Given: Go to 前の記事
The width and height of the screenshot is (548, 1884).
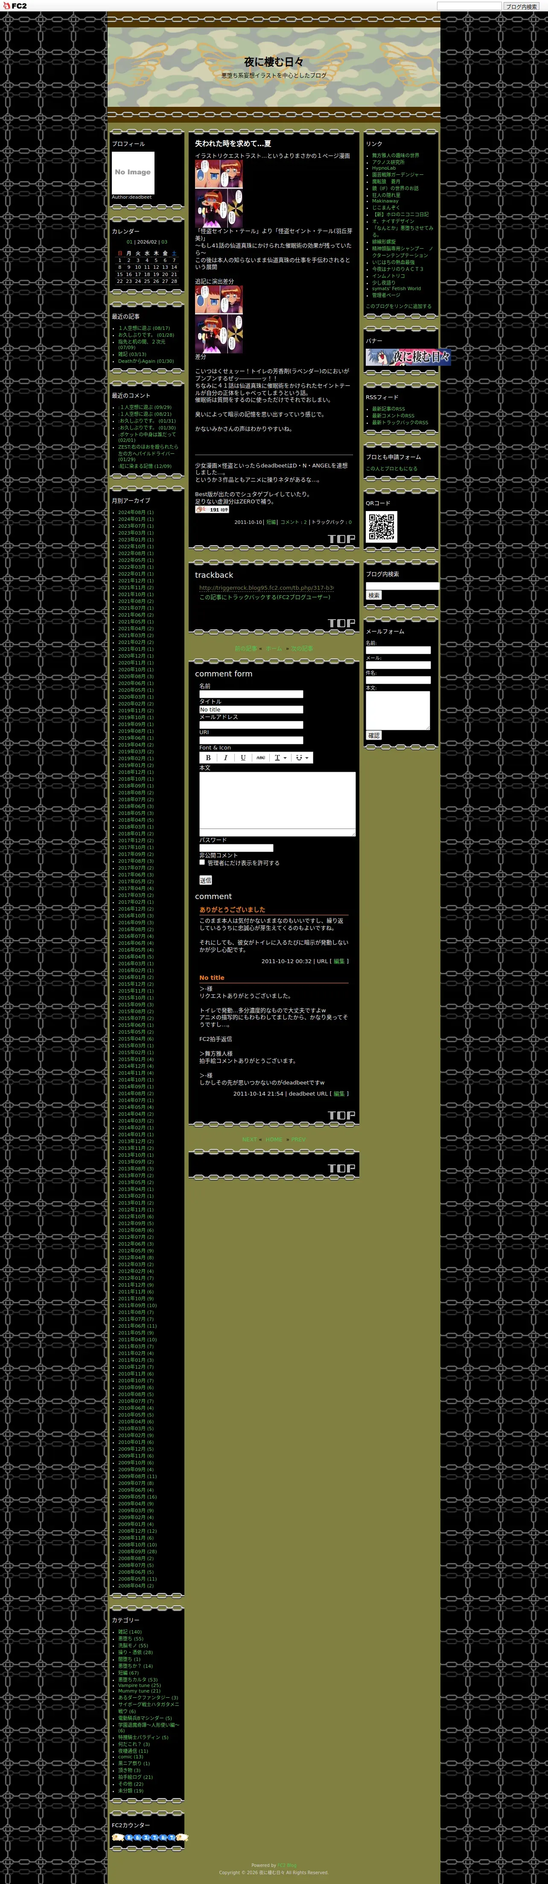Looking at the screenshot, I should tap(245, 649).
